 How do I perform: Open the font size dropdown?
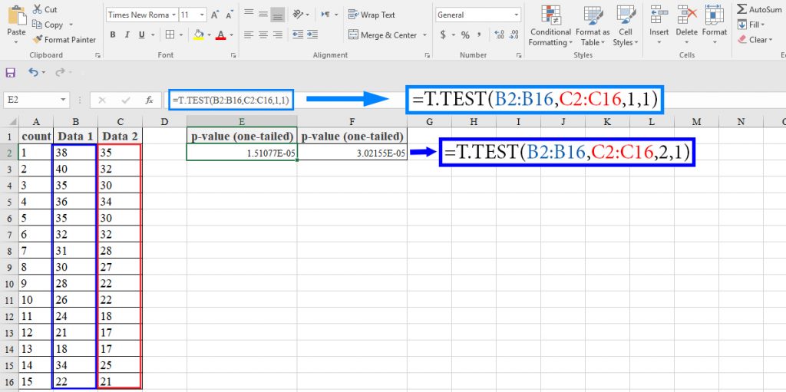[x=202, y=15]
